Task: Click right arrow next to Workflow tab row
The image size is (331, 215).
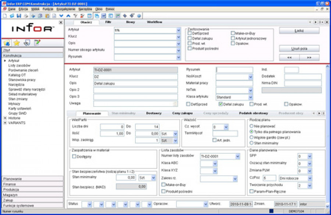Action: tap(316, 22)
